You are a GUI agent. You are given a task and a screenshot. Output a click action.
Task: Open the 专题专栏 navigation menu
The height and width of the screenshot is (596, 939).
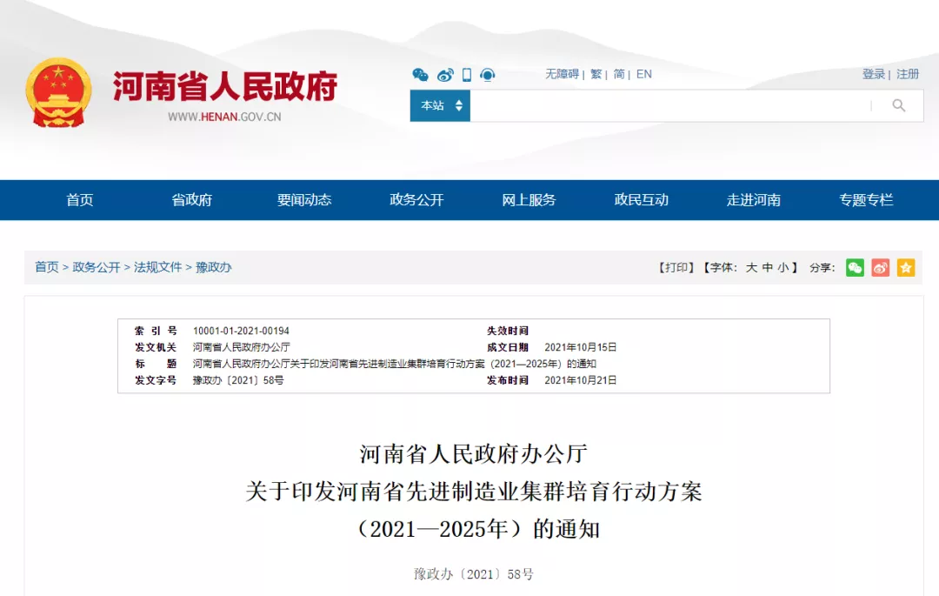pos(866,200)
